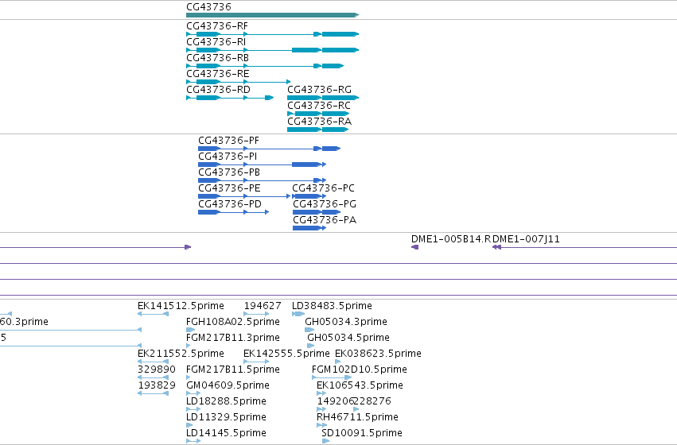Open EST SD10091.5prime
The height and width of the screenshot is (445, 677).
(362, 433)
